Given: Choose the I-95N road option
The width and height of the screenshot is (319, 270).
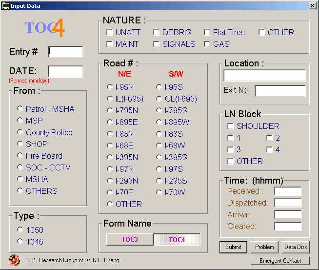Looking at the screenshot, I should [x=110, y=87].
